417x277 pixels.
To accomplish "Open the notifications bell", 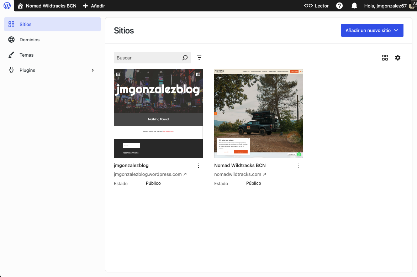I will (x=354, y=6).
